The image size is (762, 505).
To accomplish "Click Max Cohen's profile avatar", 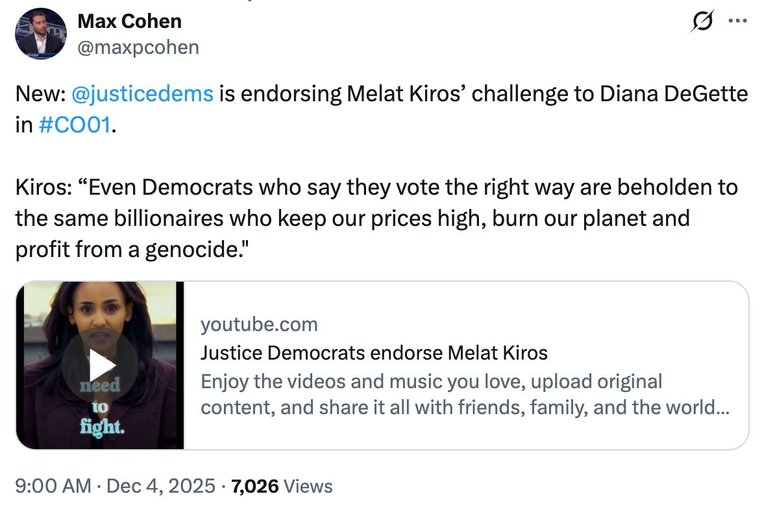I will coord(40,33).
